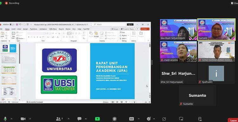This screenshot has height=122, width=238.
Task: Fit slide to current window icon
Action: [x=149, y=102]
